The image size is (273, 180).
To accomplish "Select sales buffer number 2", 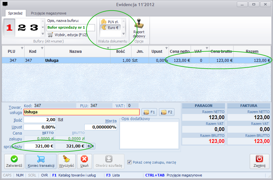I will 22,28.
